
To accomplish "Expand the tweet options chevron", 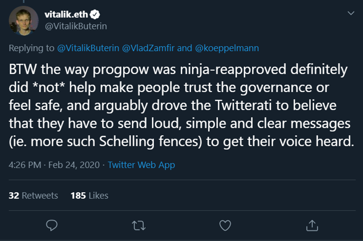I will [351, 13].
